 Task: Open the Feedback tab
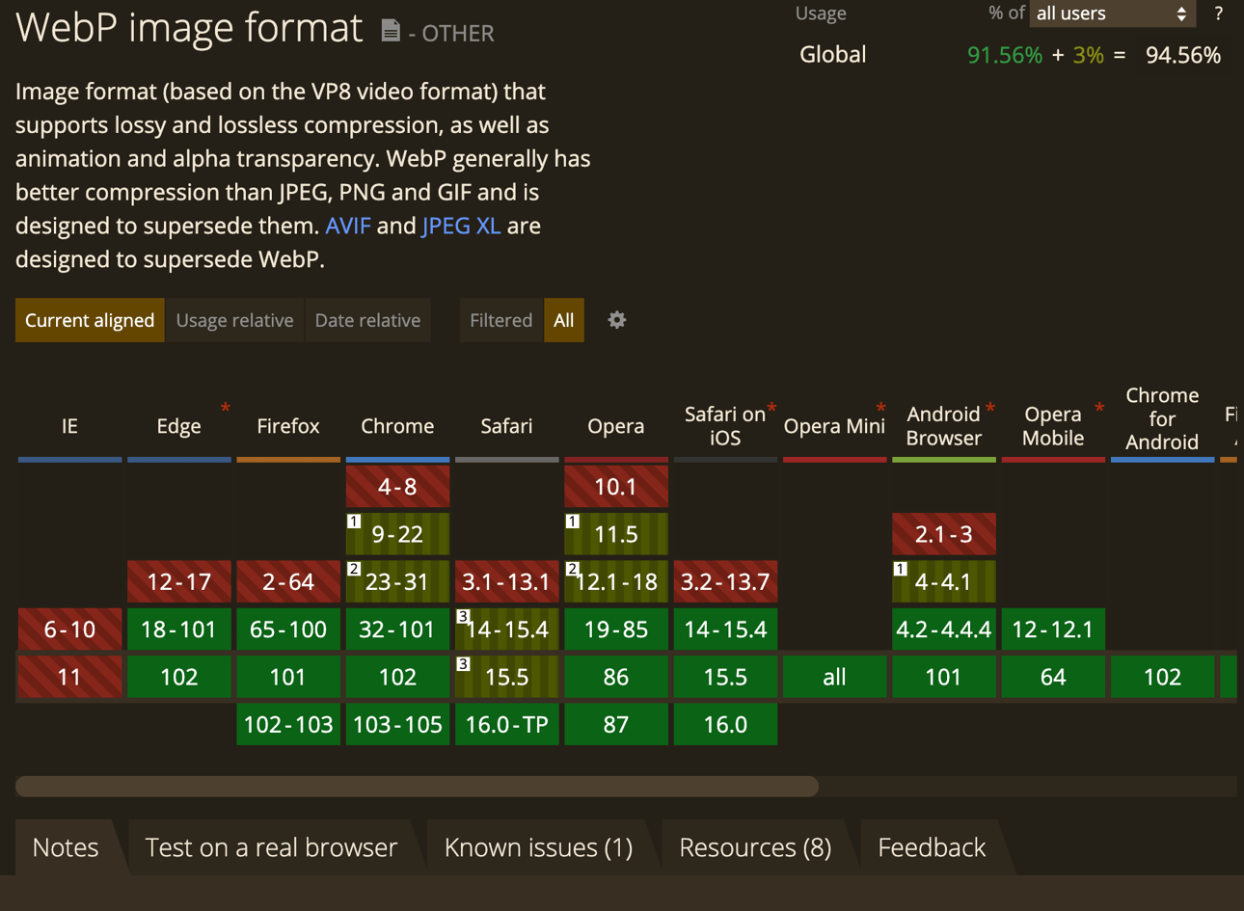point(932,847)
